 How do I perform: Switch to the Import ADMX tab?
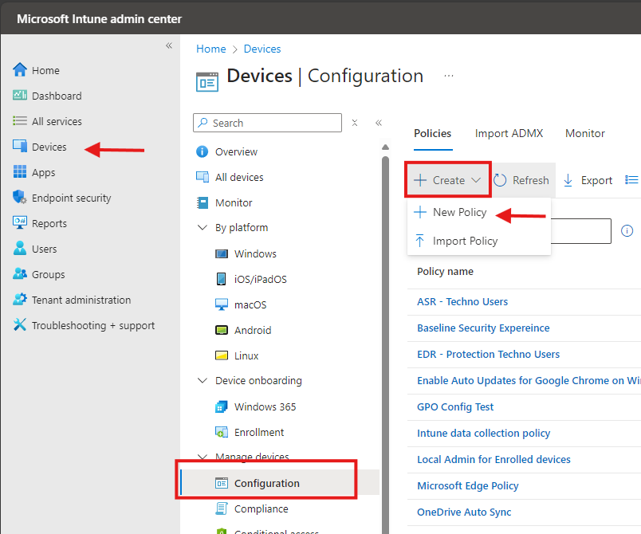509,134
